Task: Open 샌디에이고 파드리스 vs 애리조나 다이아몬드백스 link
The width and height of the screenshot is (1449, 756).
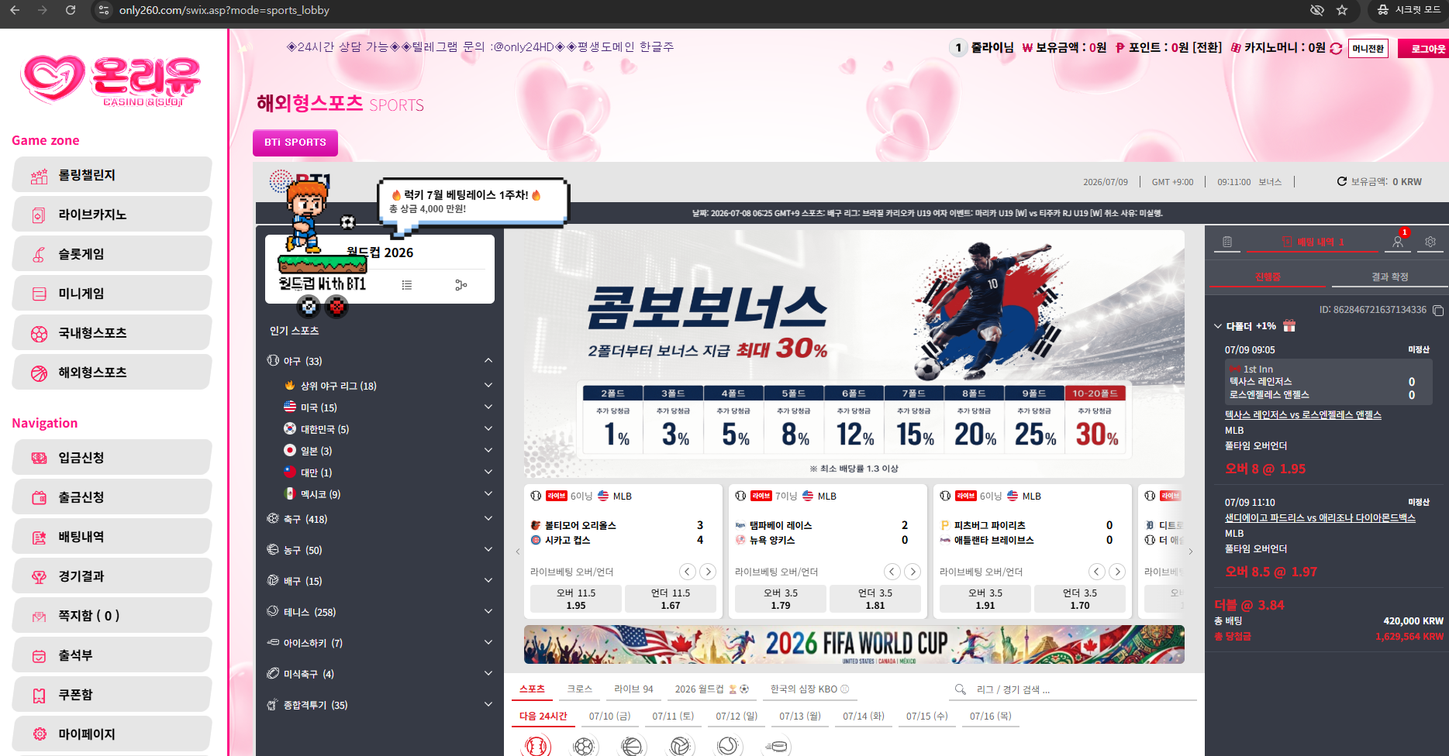Action: click(1320, 518)
